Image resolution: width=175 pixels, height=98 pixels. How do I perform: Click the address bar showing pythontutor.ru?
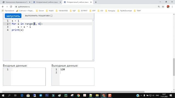[x=86, y=7]
